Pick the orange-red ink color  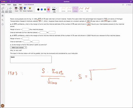coord(48,9)
